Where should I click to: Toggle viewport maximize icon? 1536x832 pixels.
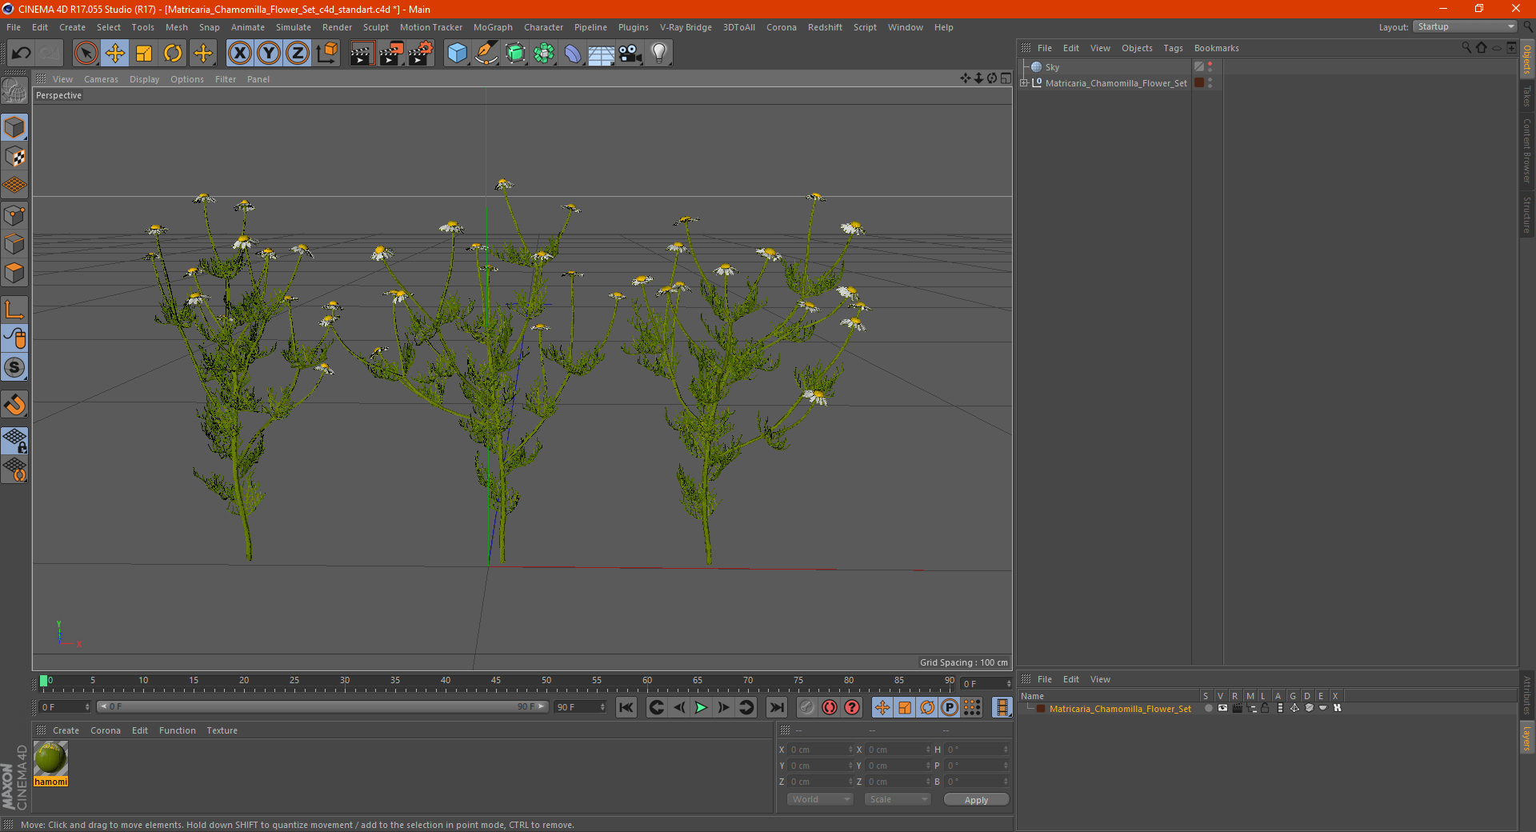1006,78
